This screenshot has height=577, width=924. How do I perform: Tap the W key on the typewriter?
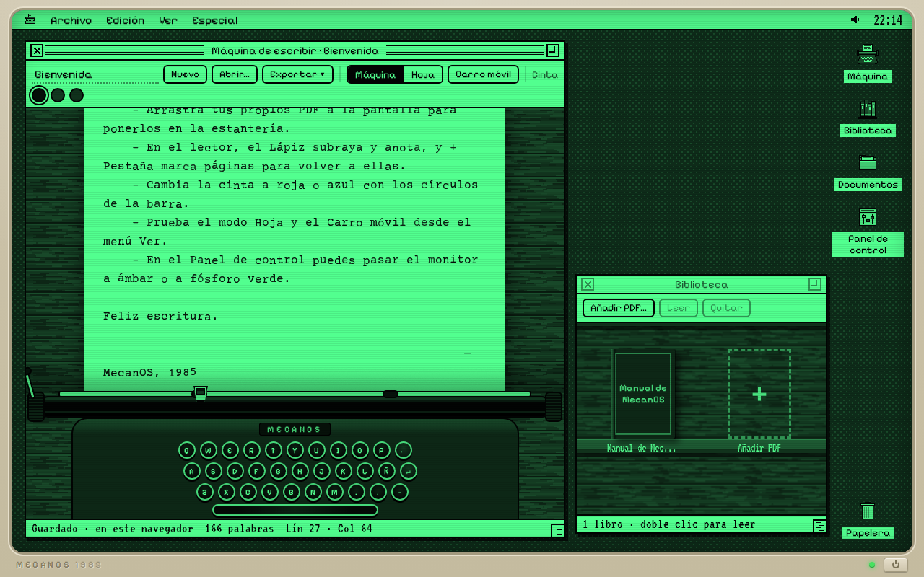click(x=209, y=450)
